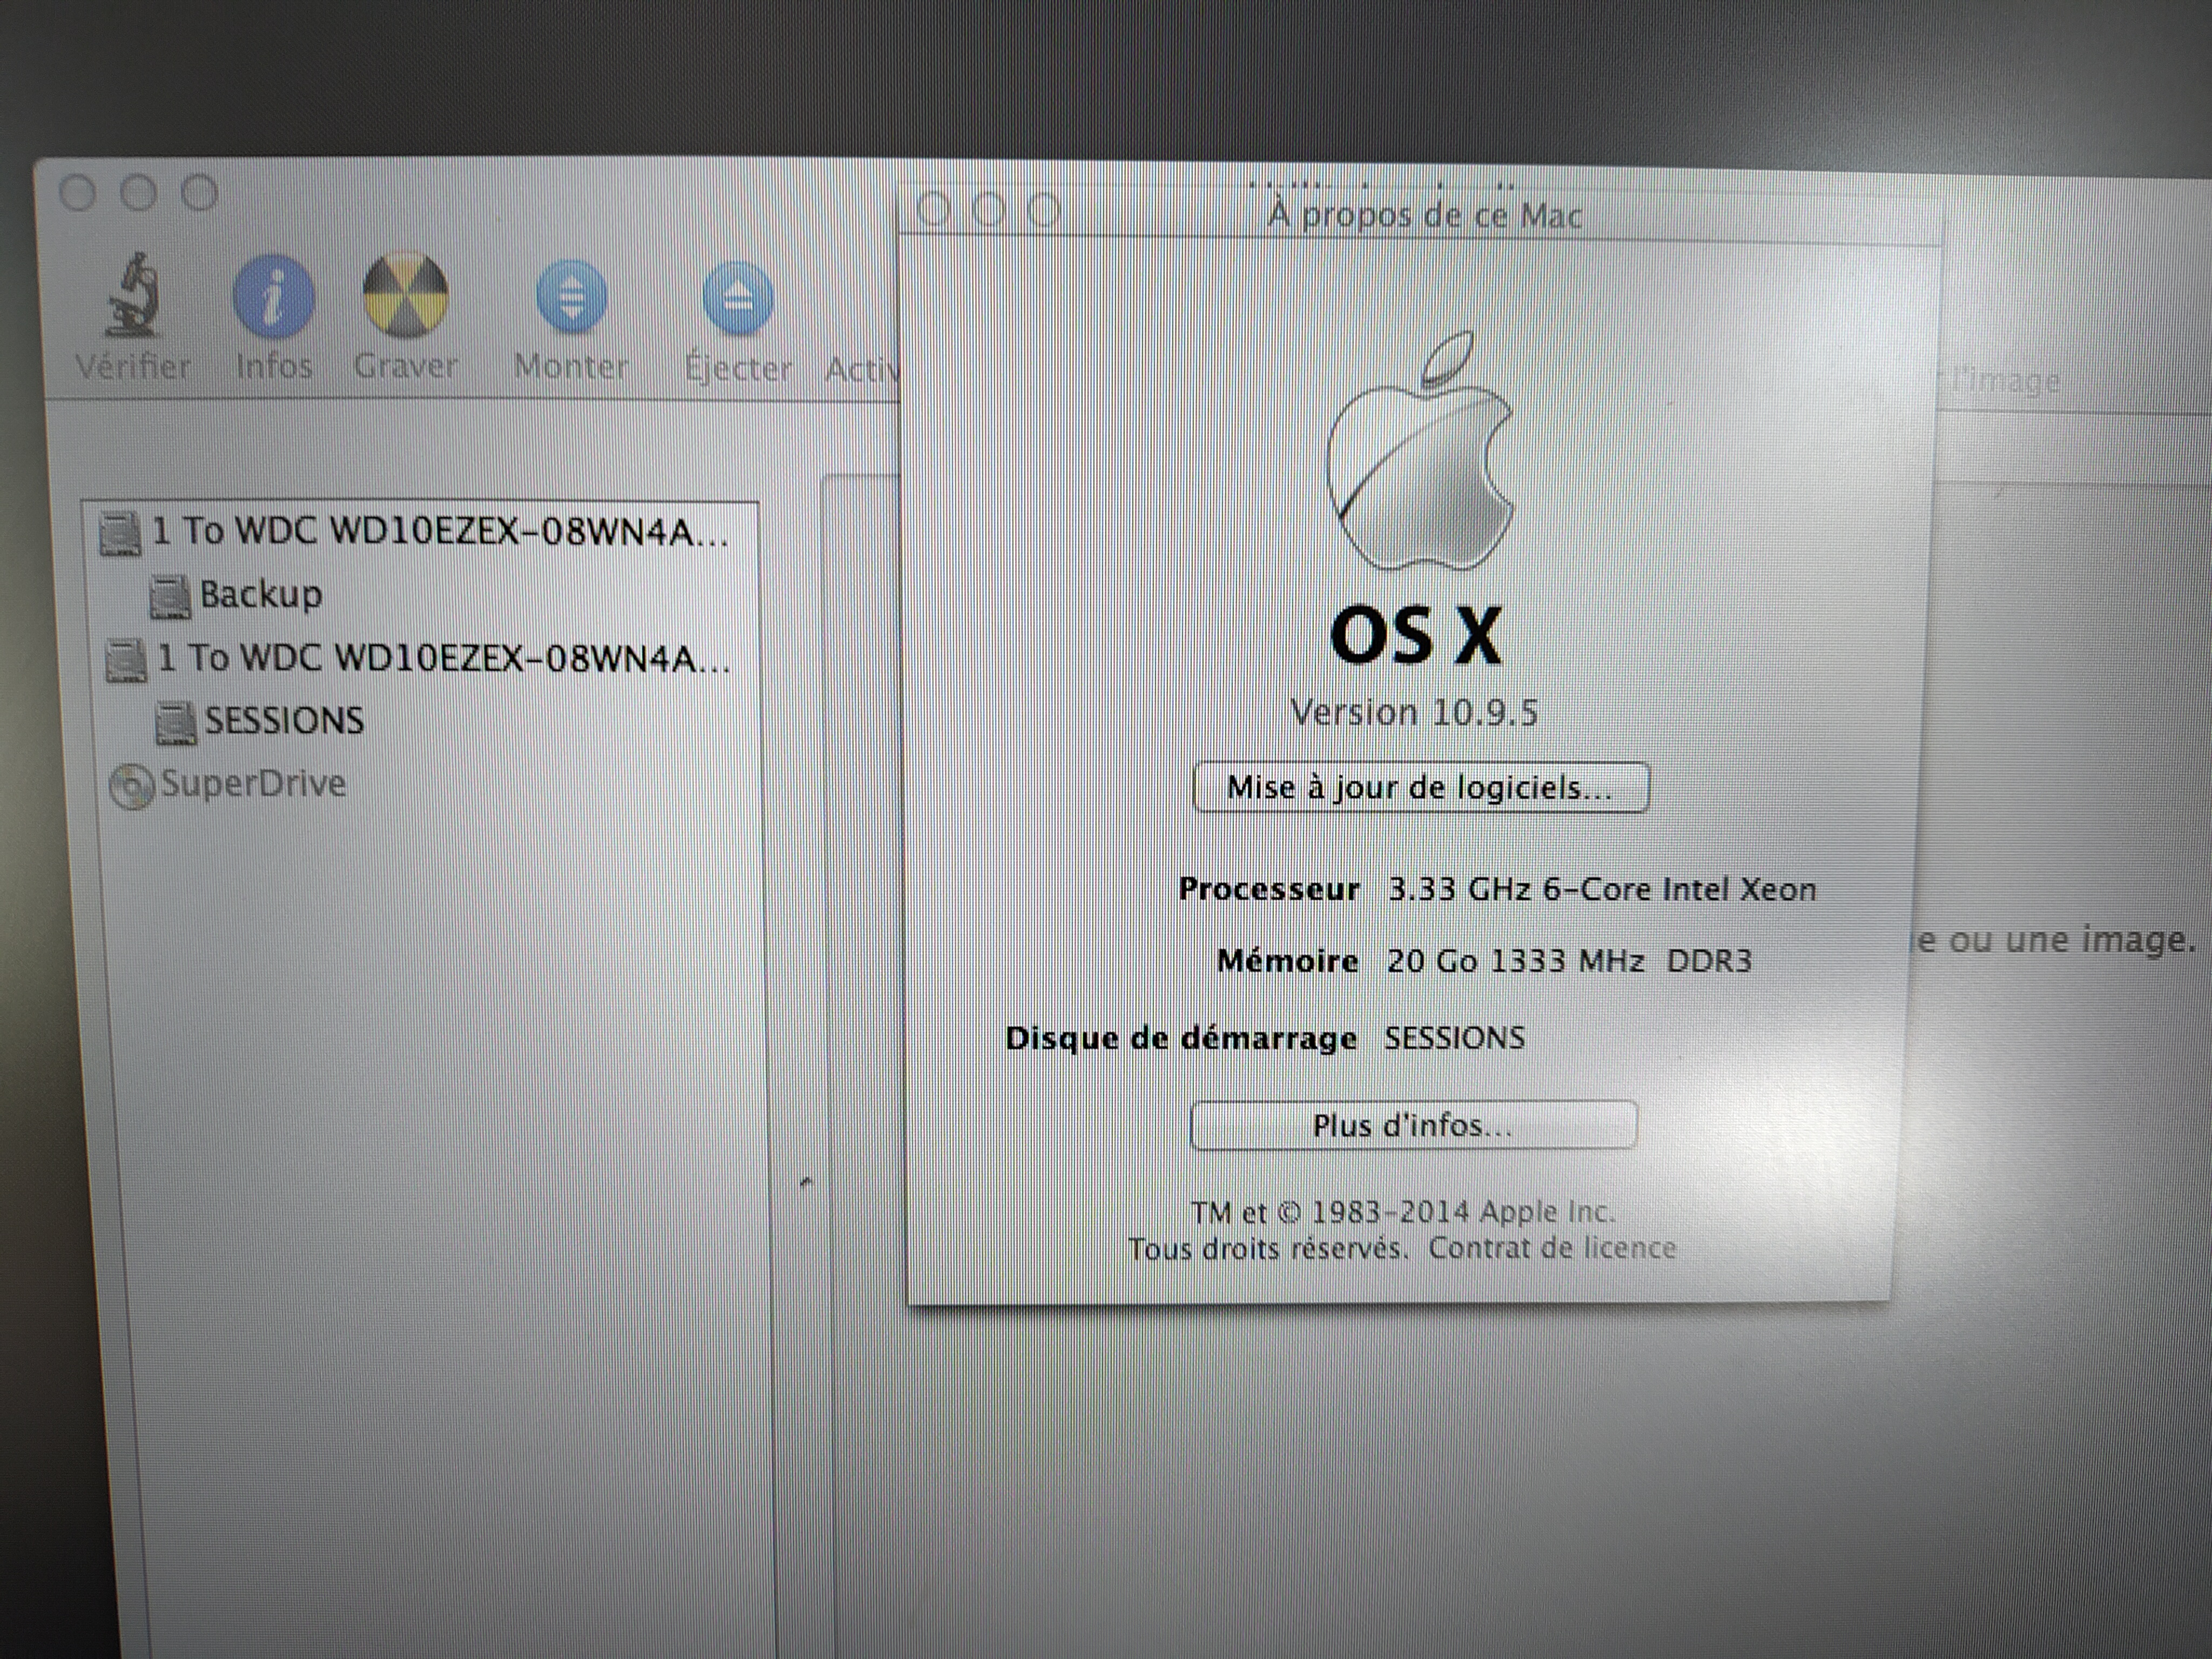Zoom the Disk Utility window
This screenshot has height=1659, width=2212.
coord(200,193)
